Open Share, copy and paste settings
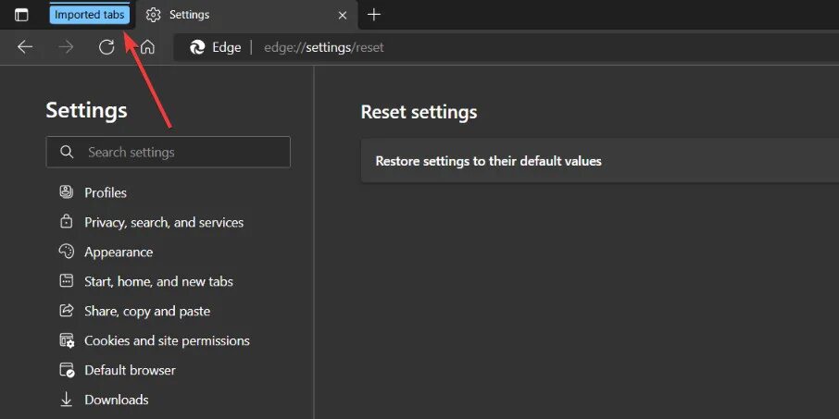This screenshot has height=419, width=839. point(147,311)
